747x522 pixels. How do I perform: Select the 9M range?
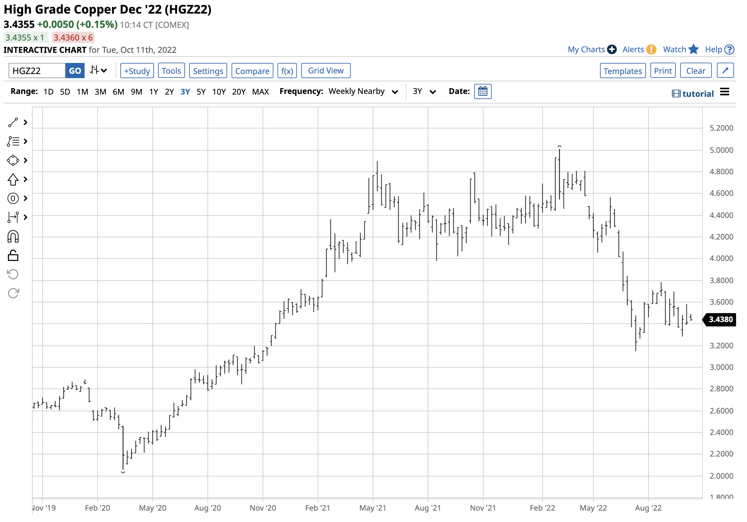coord(136,92)
